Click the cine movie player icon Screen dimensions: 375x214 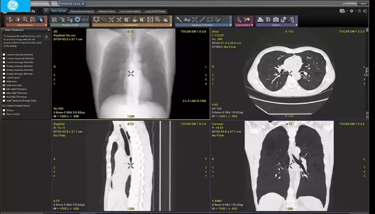(x=150, y=20)
